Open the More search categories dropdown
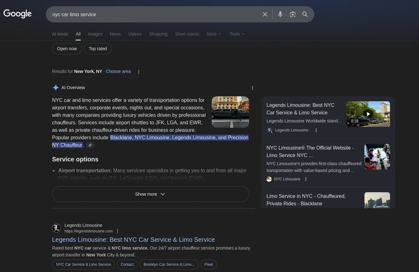The width and height of the screenshot is (419, 272). click(213, 34)
